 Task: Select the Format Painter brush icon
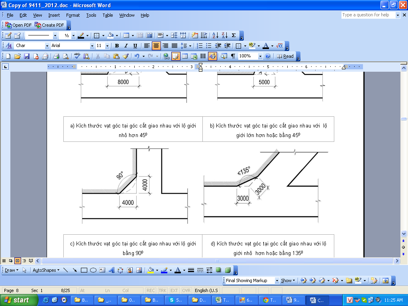coord(126,56)
